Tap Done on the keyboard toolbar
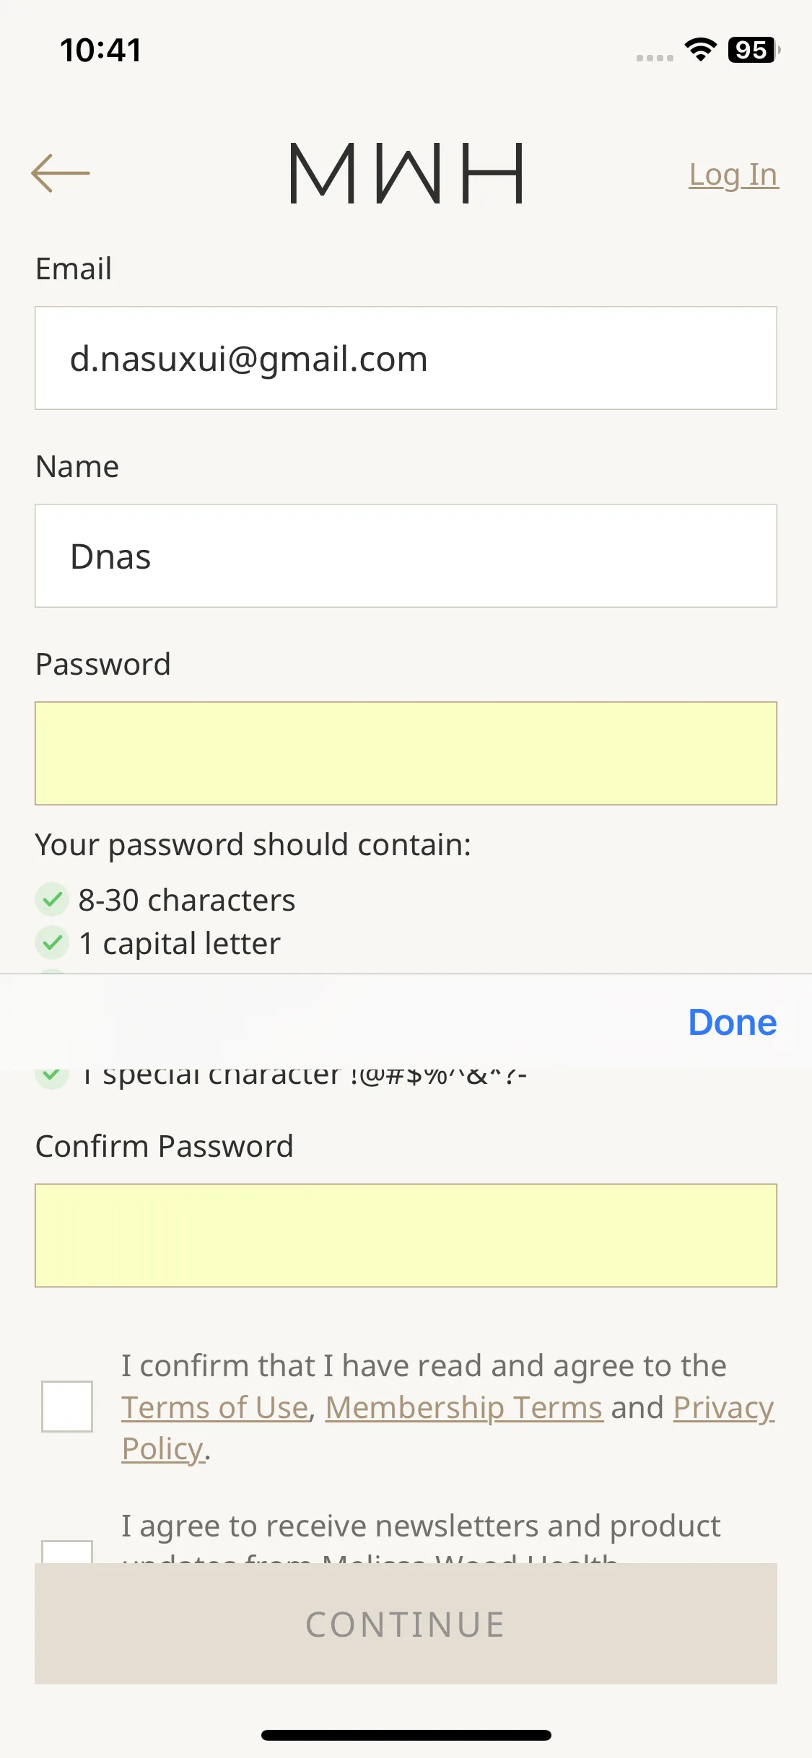The image size is (812, 1758). click(733, 1022)
